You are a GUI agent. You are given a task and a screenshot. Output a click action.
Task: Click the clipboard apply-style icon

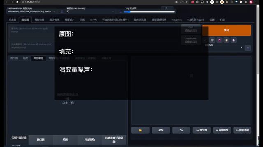tap(226, 40)
